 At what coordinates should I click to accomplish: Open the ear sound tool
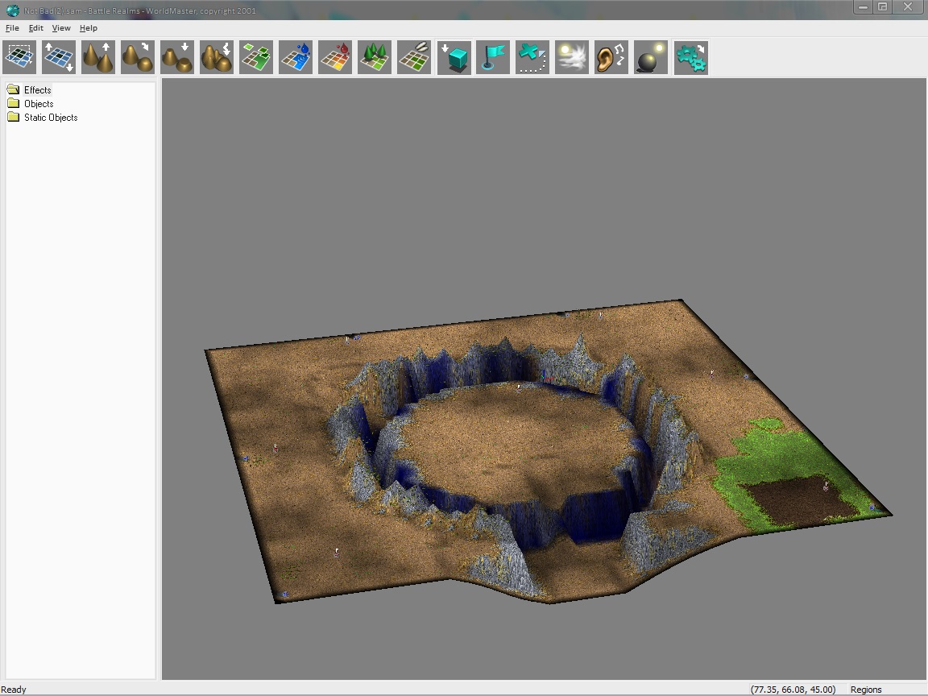point(611,57)
